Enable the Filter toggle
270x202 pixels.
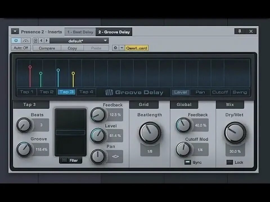[65, 160]
